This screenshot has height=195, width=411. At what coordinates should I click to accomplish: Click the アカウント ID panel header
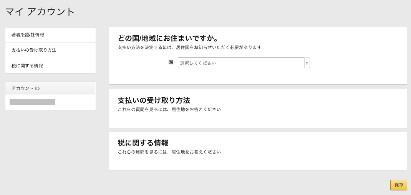[50, 88]
